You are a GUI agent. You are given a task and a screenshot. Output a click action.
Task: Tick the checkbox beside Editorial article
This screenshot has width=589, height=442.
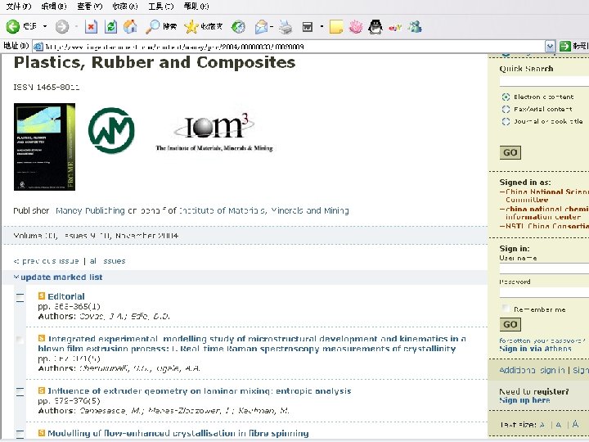coord(20,298)
